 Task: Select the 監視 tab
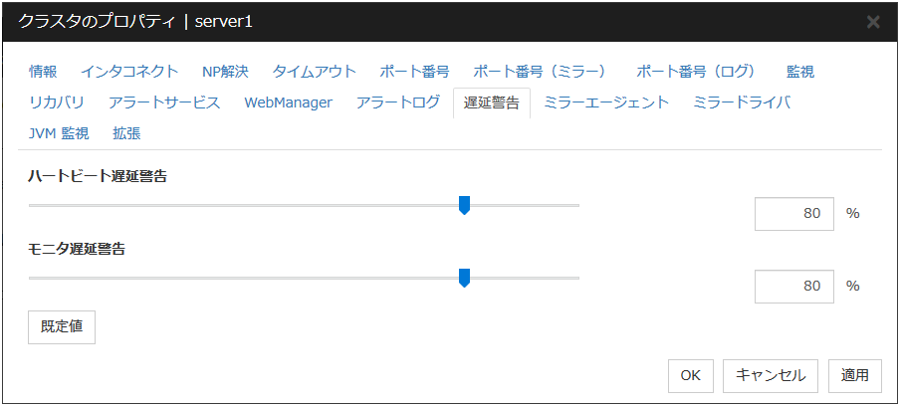tap(800, 72)
